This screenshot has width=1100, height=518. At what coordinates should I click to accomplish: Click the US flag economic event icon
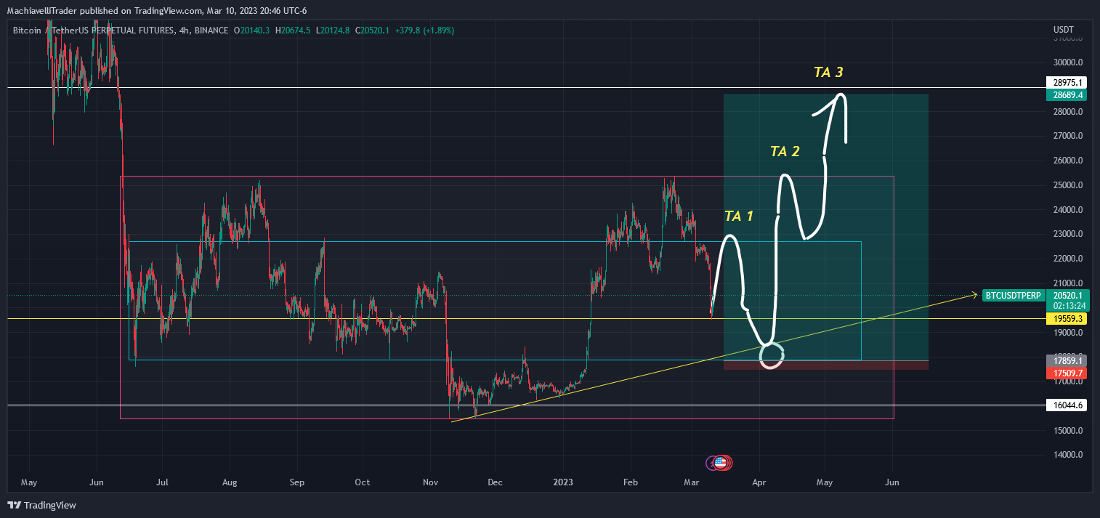point(720,462)
